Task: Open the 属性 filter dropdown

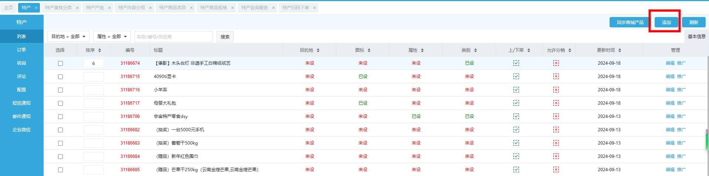Action: point(112,37)
